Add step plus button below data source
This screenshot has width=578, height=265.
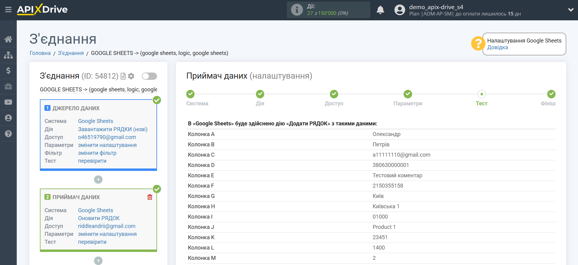pyautogui.click(x=98, y=180)
